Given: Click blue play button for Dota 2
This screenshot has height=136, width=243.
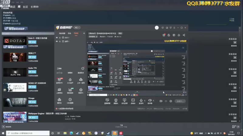Looking at the screenshot, I should tap(32, 42).
